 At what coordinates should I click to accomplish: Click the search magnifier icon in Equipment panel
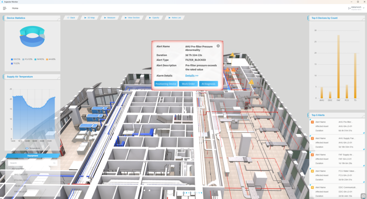54,163
